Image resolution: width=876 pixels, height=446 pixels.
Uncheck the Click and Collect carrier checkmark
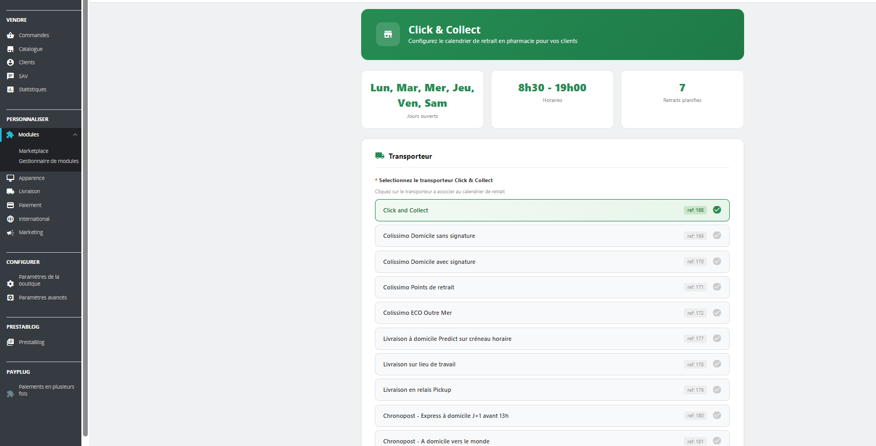(717, 210)
